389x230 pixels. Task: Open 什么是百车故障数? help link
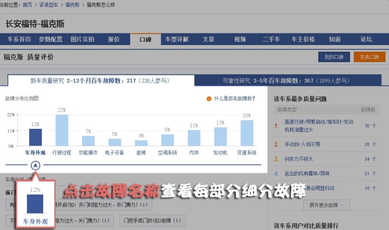[234, 98]
